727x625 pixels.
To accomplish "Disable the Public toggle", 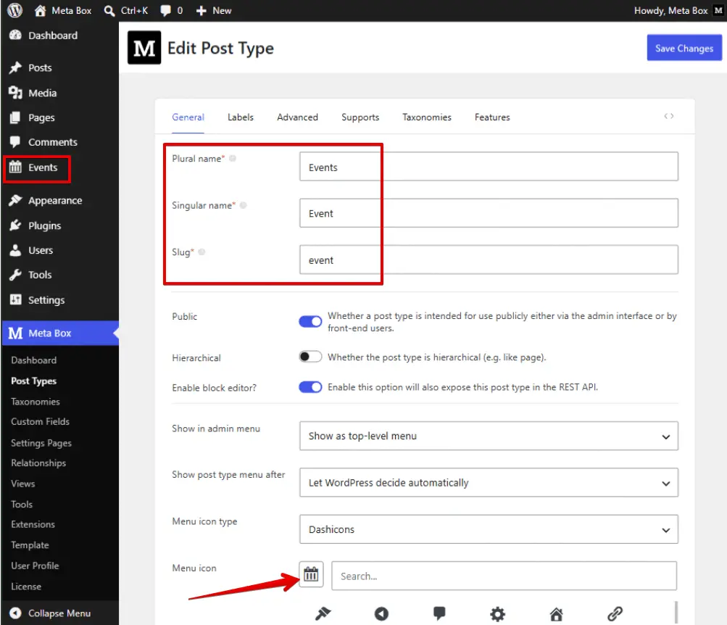I will pyautogui.click(x=310, y=321).
